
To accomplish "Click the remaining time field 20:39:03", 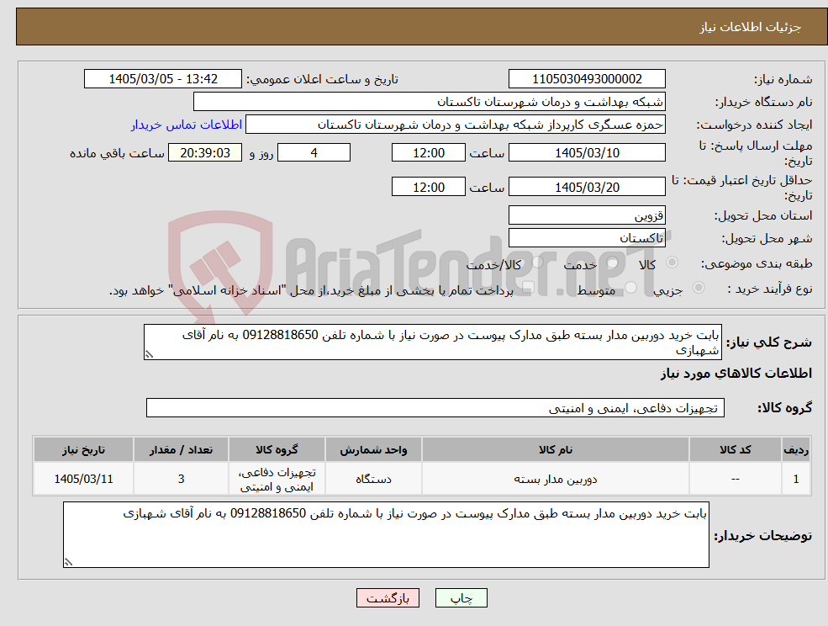I will 205,153.
